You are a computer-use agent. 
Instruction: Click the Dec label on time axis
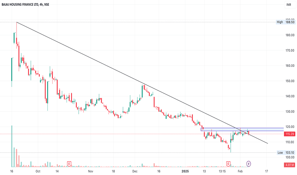click(x=135, y=171)
